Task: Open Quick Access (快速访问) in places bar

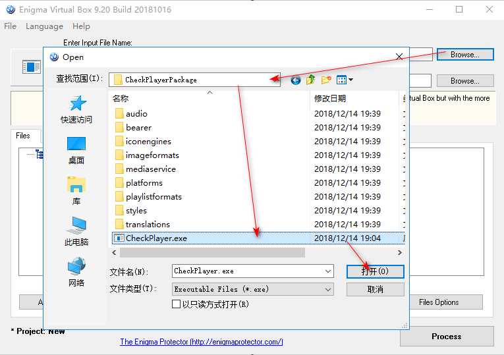Action: tap(76, 110)
